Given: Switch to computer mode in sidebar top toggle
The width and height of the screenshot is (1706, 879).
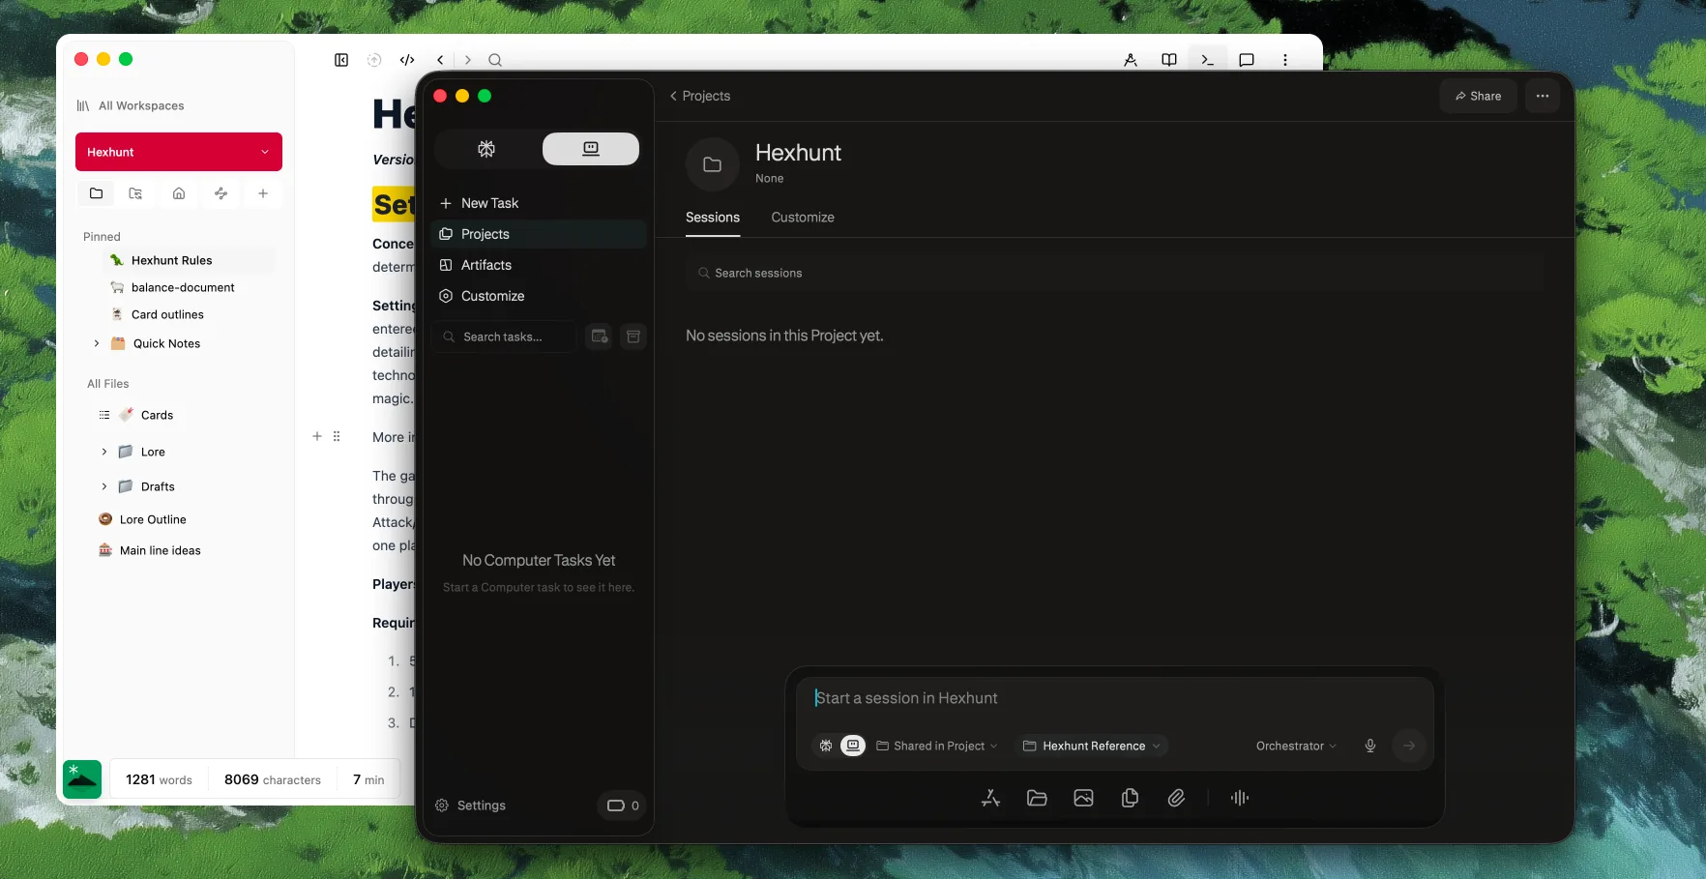Looking at the screenshot, I should (591, 149).
